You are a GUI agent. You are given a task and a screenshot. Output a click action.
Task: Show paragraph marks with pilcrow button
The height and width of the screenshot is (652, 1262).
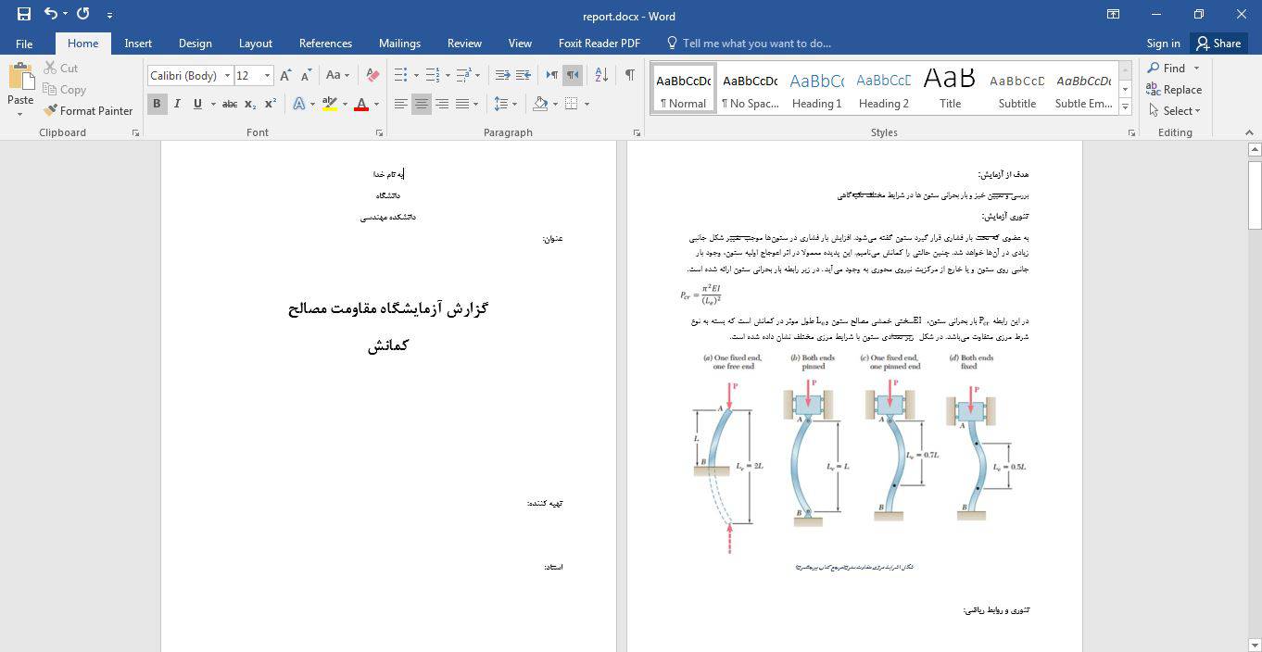[x=629, y=75]
